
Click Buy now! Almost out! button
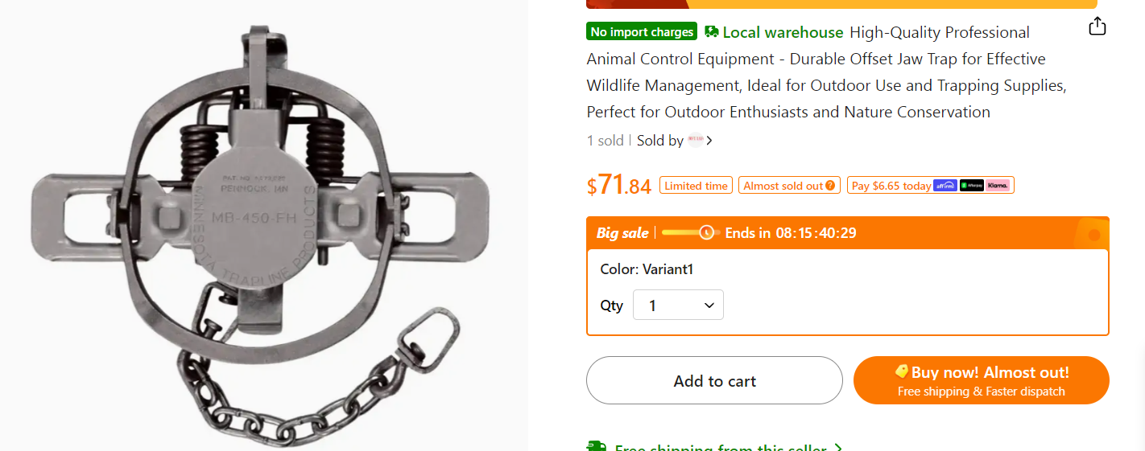981,381
